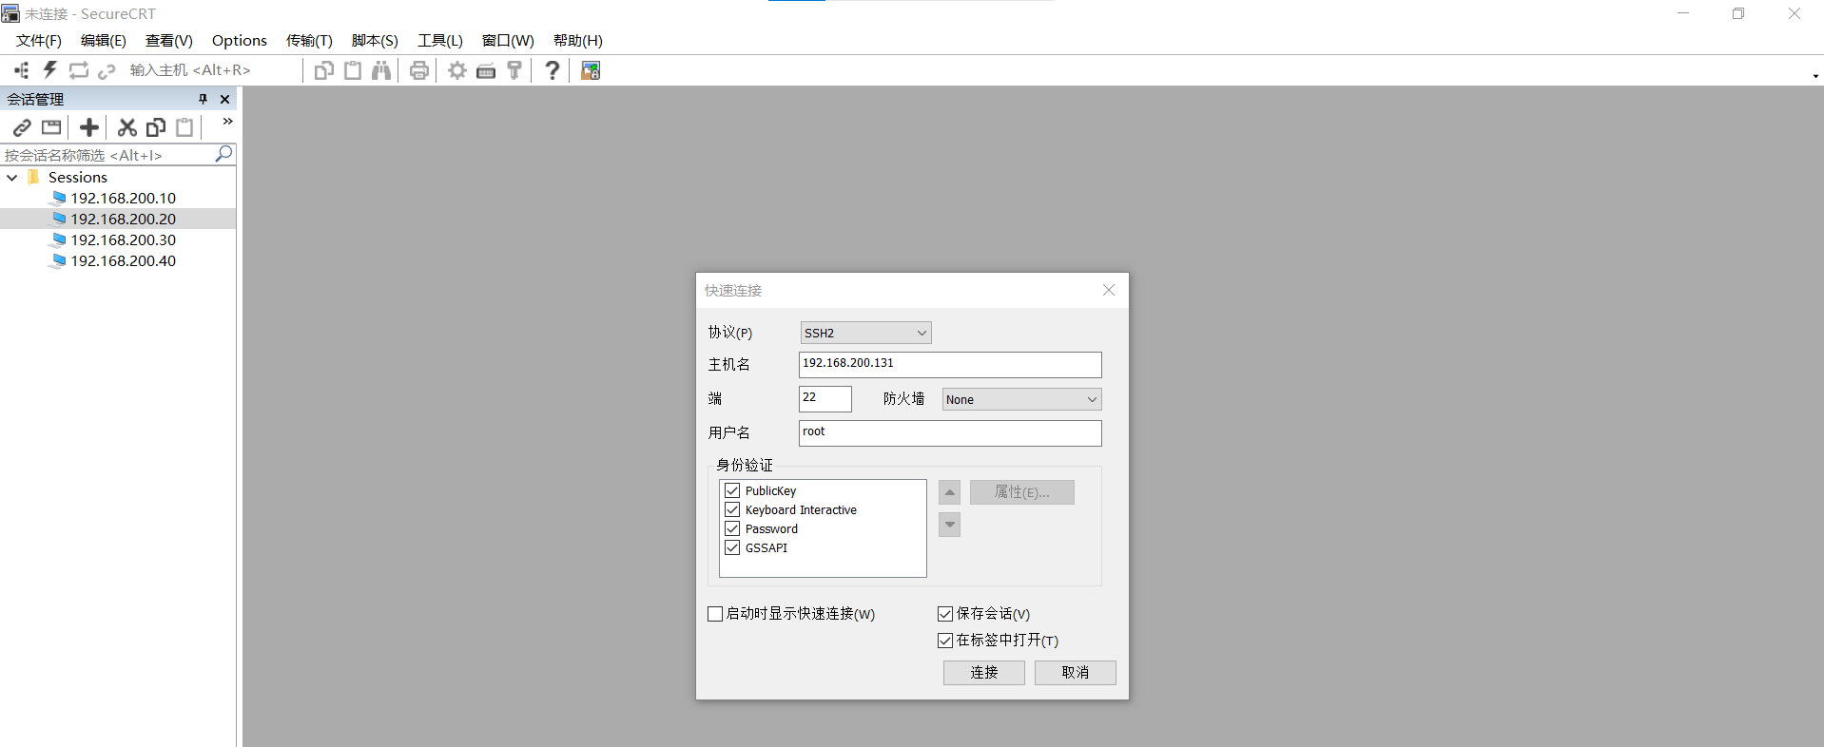Uncheck PublicKey authentication
The height and width of the screenshot is (747, 1824).
tap(732, 490)
